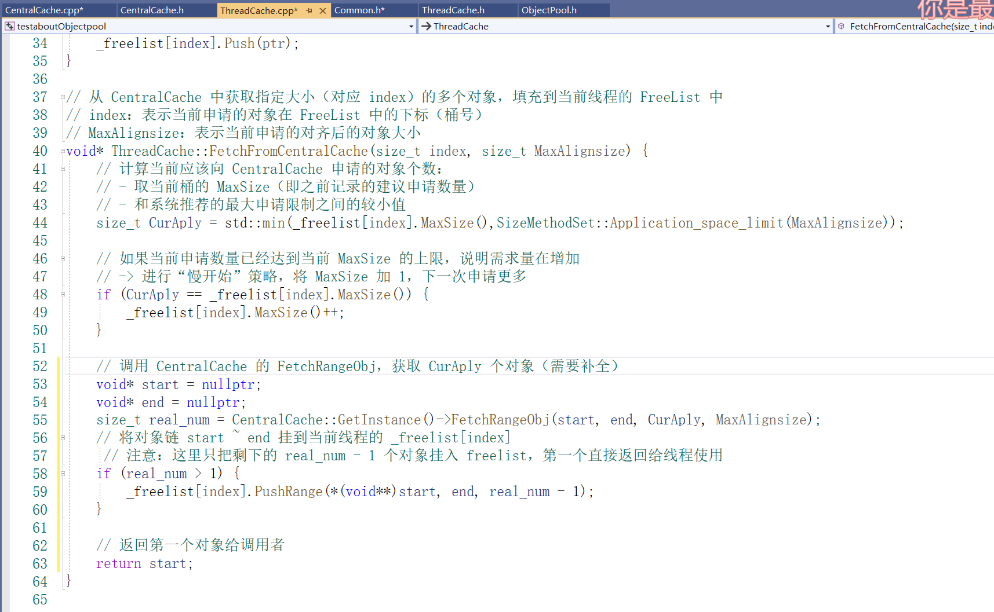Click line number 55 in the gutter
Screen dimensions: 994x612
(x=40, y=420)
